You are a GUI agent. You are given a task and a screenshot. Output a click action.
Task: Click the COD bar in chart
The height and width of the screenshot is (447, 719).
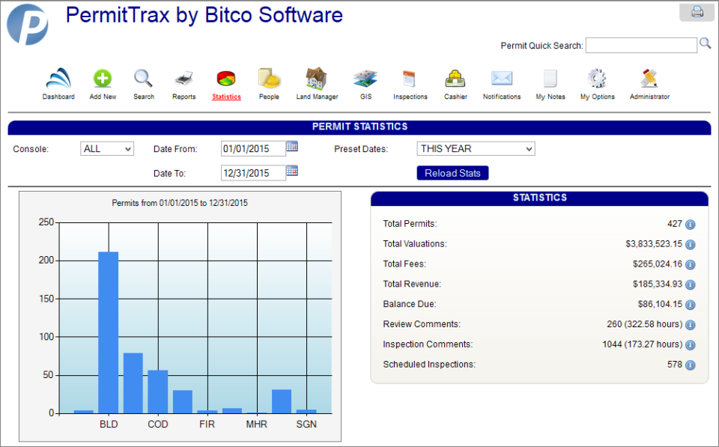click(158, 392)
